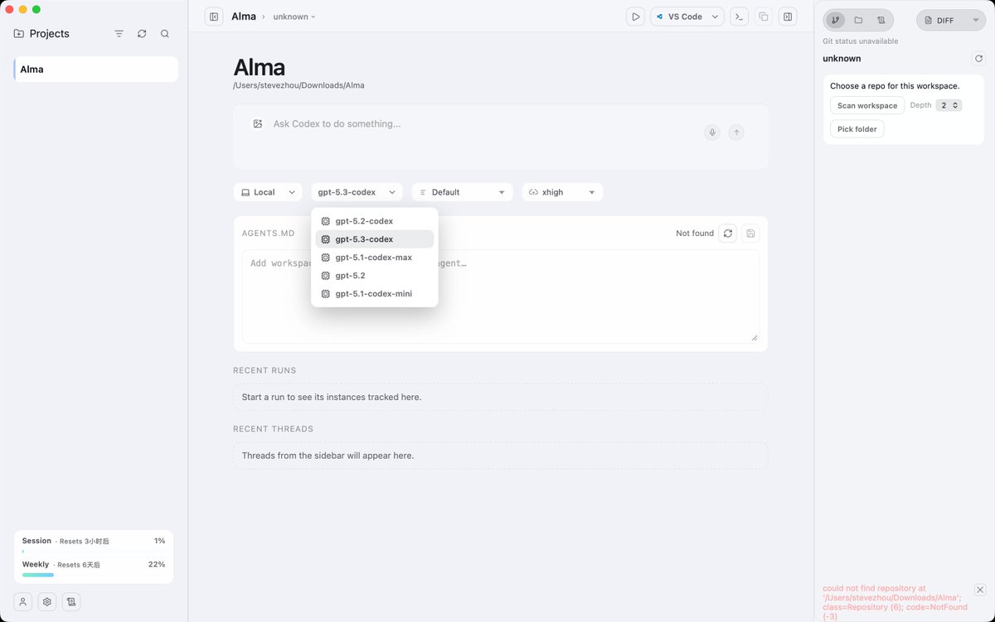This screenshot has height=622, width=995.
Task: Click the copy icon in header
Action: click(764, 17)
